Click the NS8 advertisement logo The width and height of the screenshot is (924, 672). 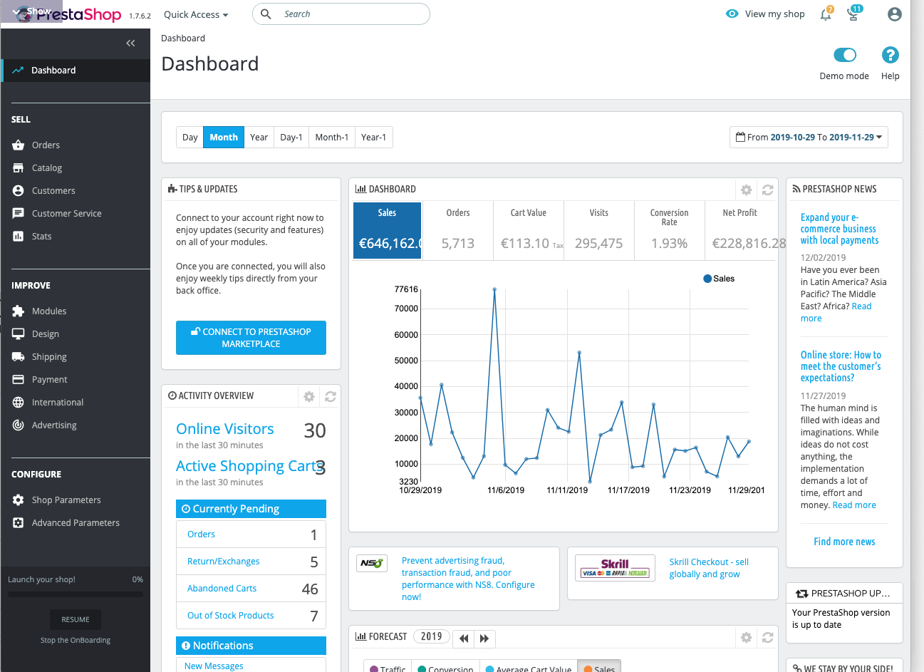(371, 563)
